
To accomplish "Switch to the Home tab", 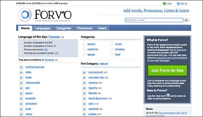I will [25, 28].
